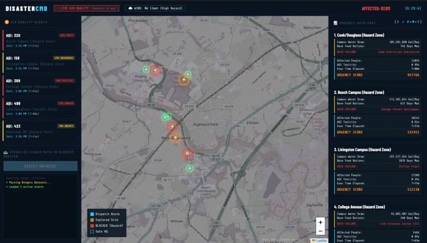Select '2. Busch Campus (Hazard Zone)' heading
427x243 pixels.
coord(359,92)
